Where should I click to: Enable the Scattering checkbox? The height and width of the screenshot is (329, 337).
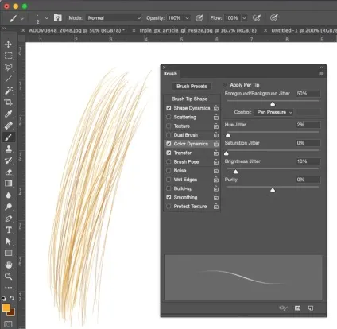coord(168,117)
